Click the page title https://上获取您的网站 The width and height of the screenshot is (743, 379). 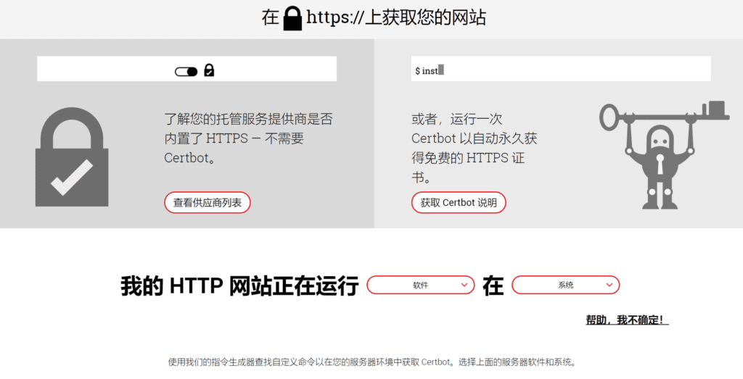tap(396, 17)
